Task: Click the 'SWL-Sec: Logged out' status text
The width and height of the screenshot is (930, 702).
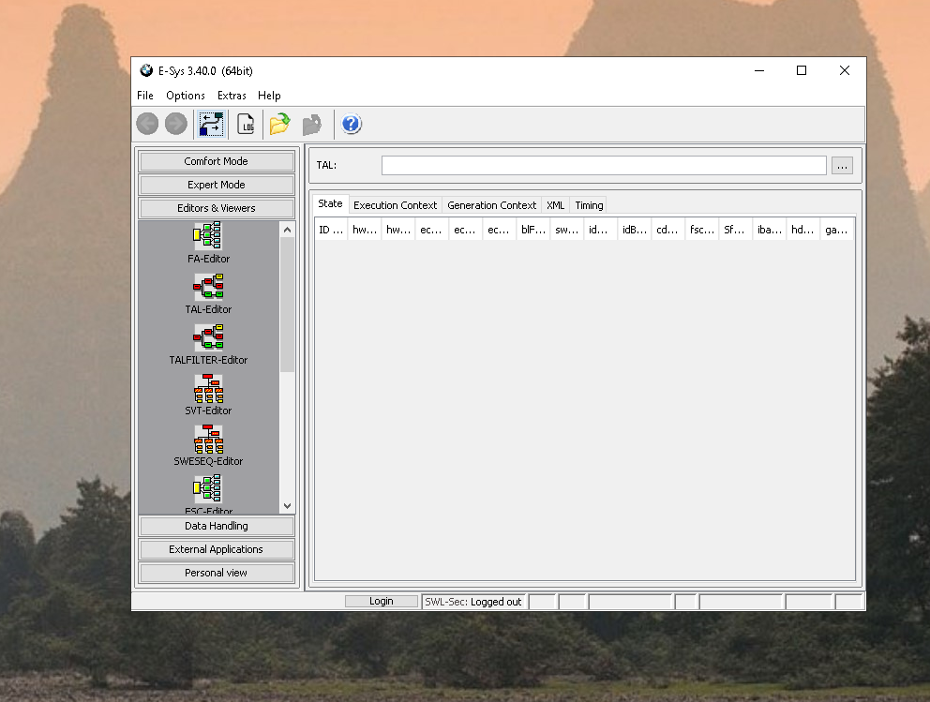Action: [x=473, y=602]
